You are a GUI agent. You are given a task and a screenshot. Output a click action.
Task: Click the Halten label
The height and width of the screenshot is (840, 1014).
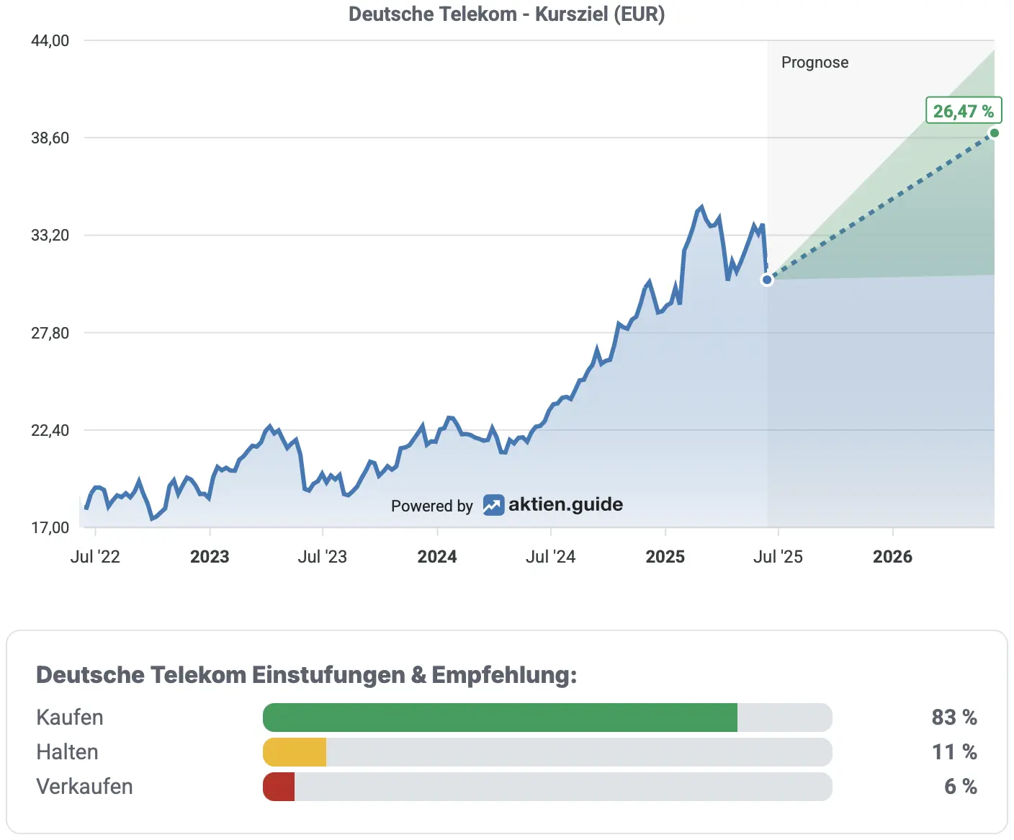[x=67, y=752]
